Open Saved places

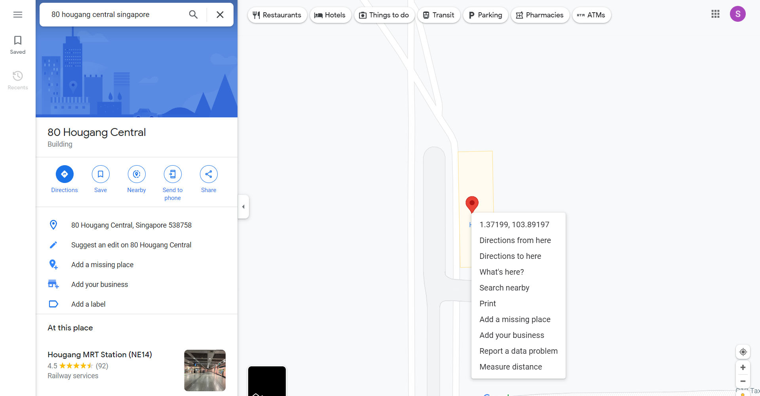pos(18,45)
